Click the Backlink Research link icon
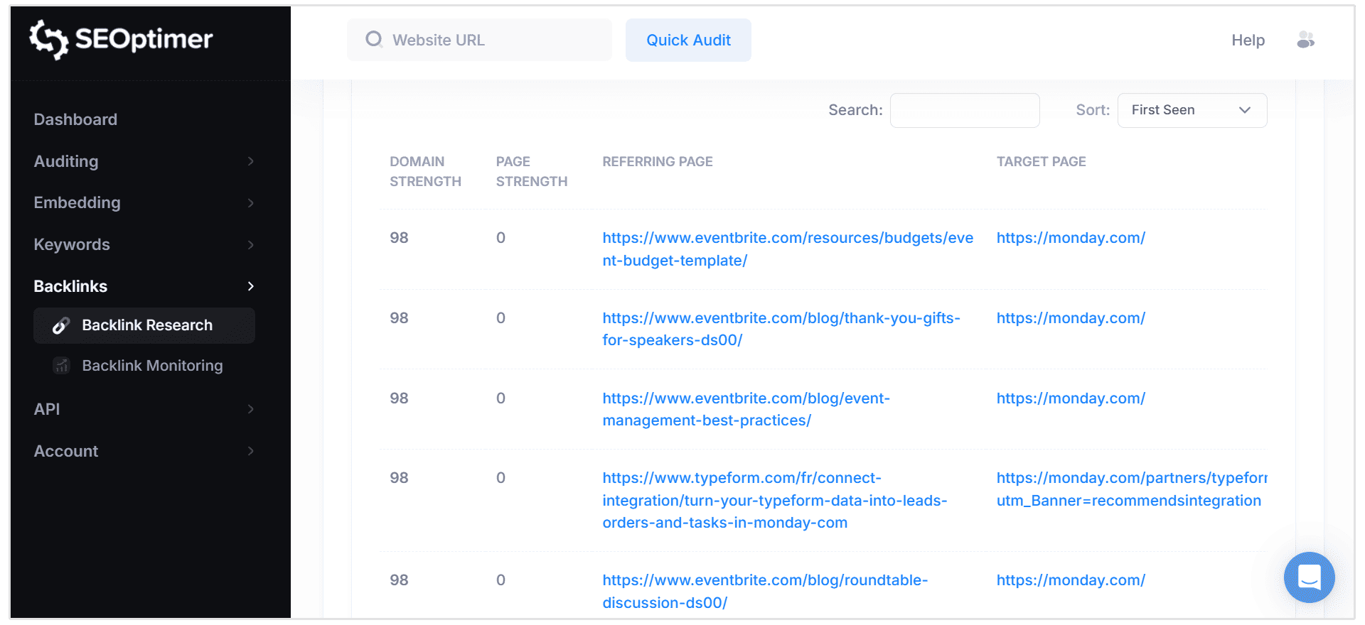1365x625 pixels. [x=61, y=325]
